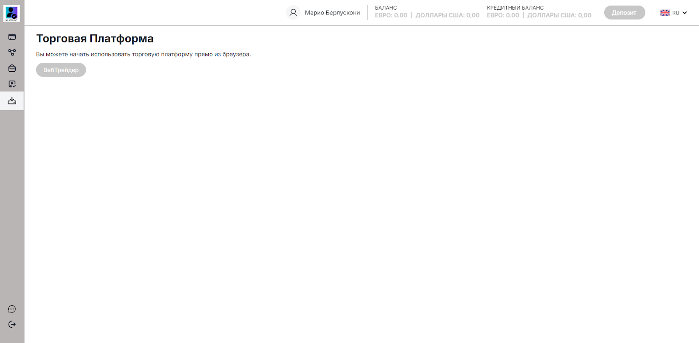Click the КРЕДИТНЫЙ БАЛАНС label
Viewport: 699px width, 343px height.
point(515,8)
